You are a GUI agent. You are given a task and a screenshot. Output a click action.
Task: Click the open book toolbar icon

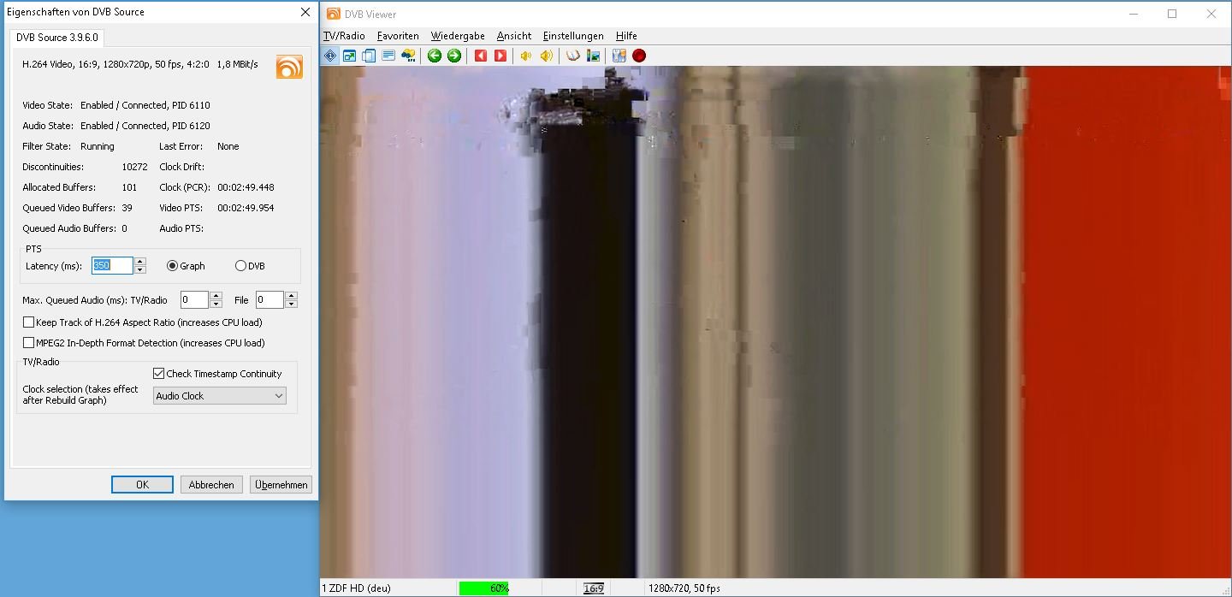click(x=572, y=56)
